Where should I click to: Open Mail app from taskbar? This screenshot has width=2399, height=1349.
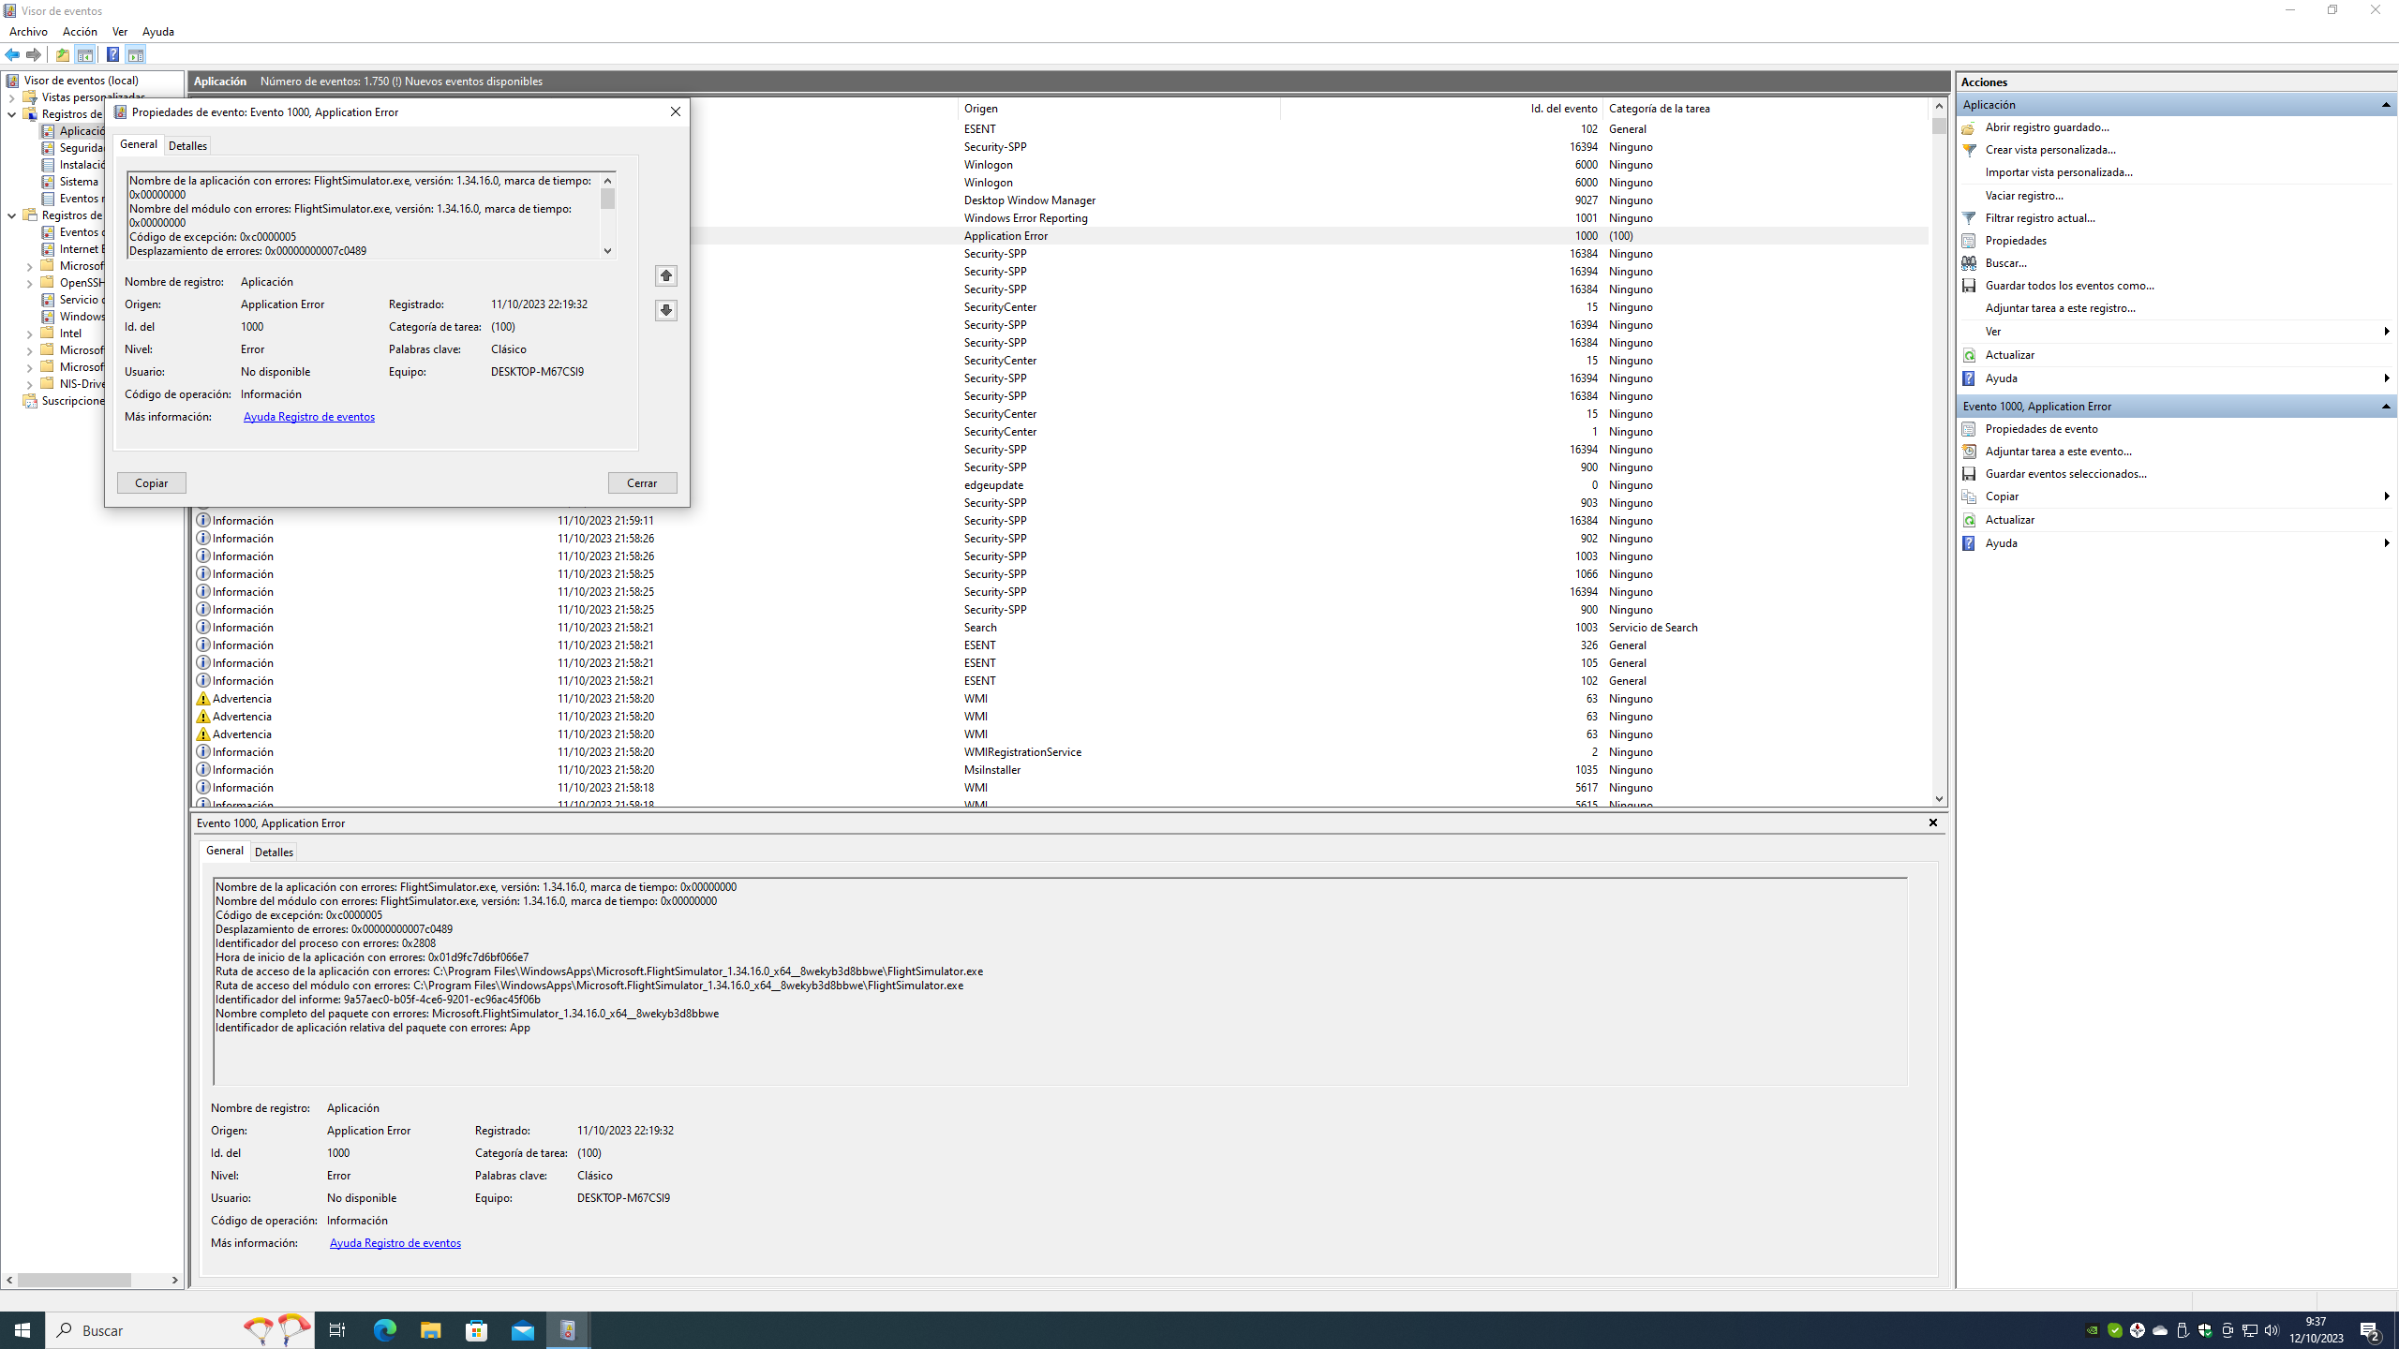pos(522,1330)
